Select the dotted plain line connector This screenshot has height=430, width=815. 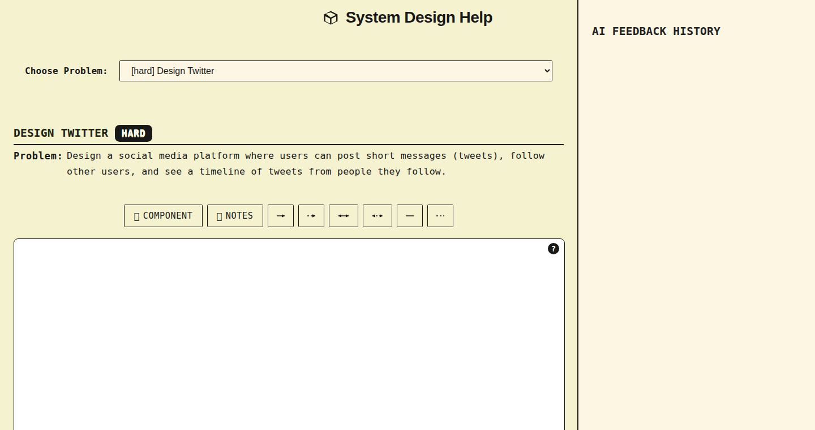click(440, 216)
